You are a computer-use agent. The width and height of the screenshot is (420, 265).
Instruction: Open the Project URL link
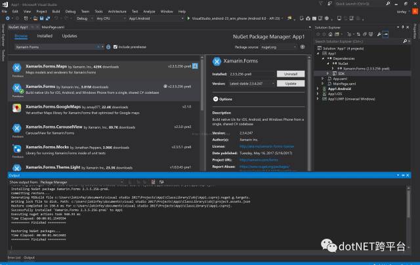259,160
